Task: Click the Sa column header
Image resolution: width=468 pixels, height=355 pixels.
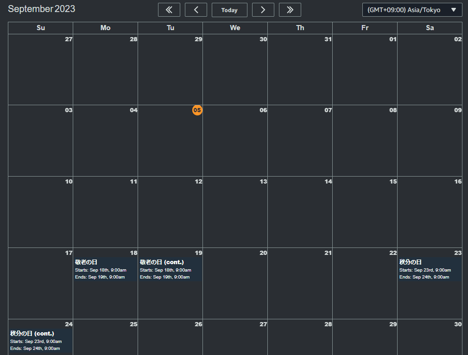Action: coord(430,28)
